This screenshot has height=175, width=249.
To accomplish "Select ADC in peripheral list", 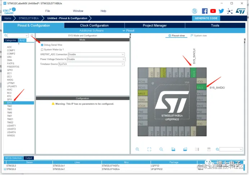I will 9,47.
